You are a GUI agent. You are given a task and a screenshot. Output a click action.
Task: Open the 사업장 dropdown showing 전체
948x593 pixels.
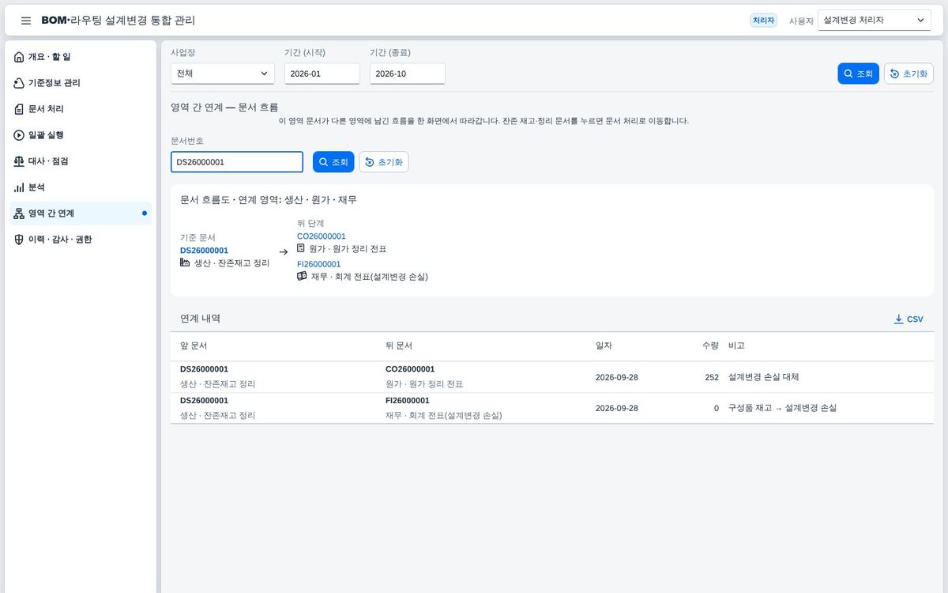223,74
